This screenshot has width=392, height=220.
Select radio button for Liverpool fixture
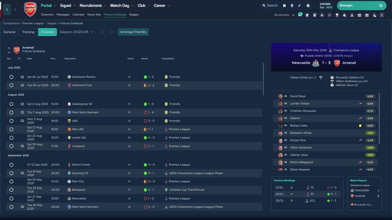pyautogui.click(x=11, y=146)
